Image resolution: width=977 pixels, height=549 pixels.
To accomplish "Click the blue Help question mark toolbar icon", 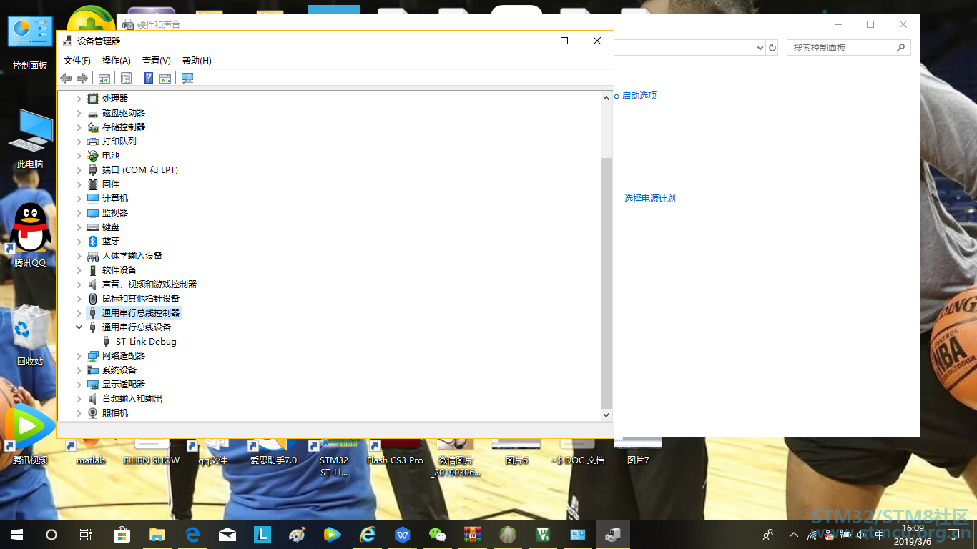I will 149,78.
